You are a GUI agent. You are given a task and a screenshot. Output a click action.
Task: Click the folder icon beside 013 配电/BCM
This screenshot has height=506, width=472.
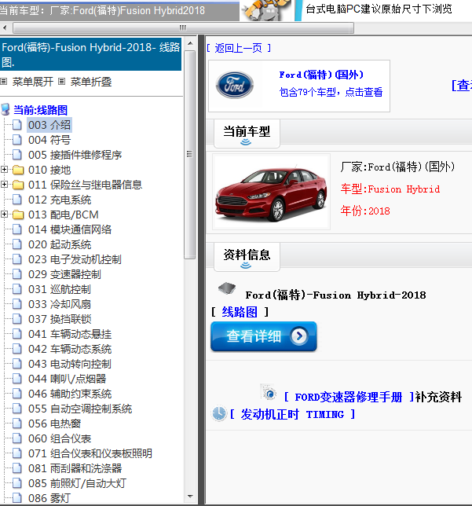pyautogui.click(x=18, y=214)
